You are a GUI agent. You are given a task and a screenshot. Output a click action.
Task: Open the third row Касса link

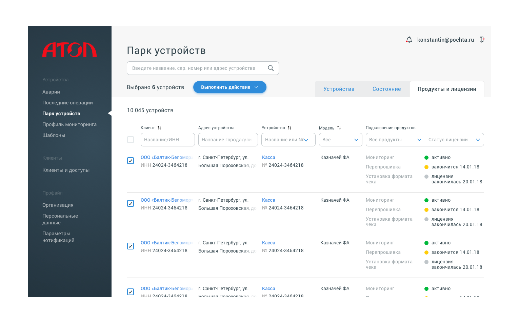(268, 243)
